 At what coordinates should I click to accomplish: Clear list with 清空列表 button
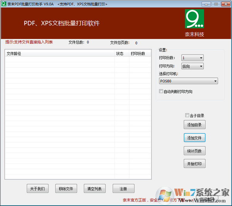click(x=95, y=188)
